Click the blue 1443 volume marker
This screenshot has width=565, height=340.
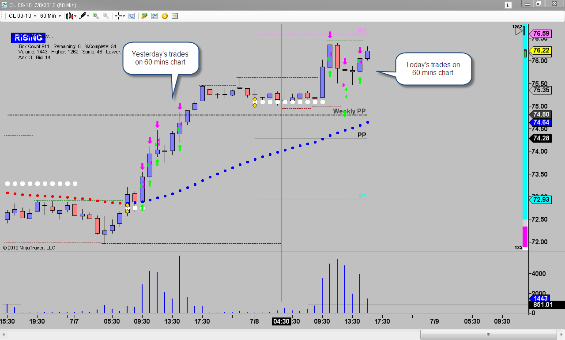tap(539, 299)
